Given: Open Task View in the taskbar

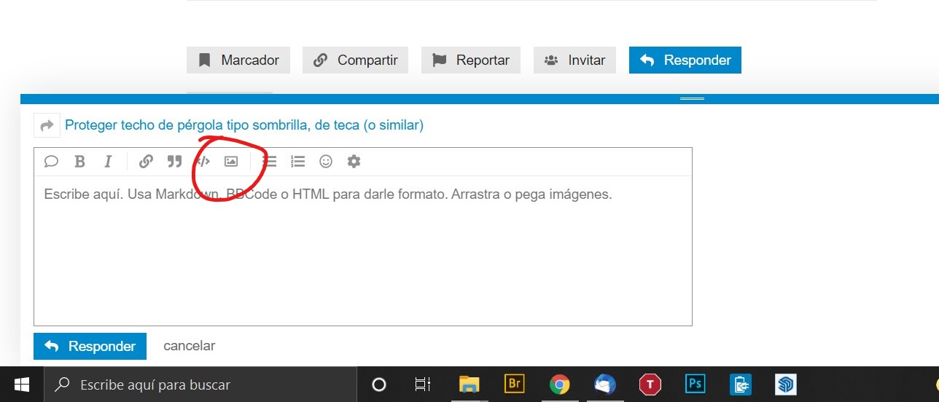Looking at the screenshot, I should 423,385.
